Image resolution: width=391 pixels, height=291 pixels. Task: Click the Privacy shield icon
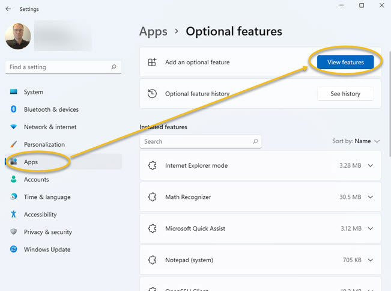pos(14,231)
